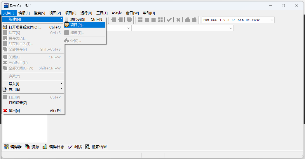Open the 搜索结果 search results tab

[x=96, y=147]
